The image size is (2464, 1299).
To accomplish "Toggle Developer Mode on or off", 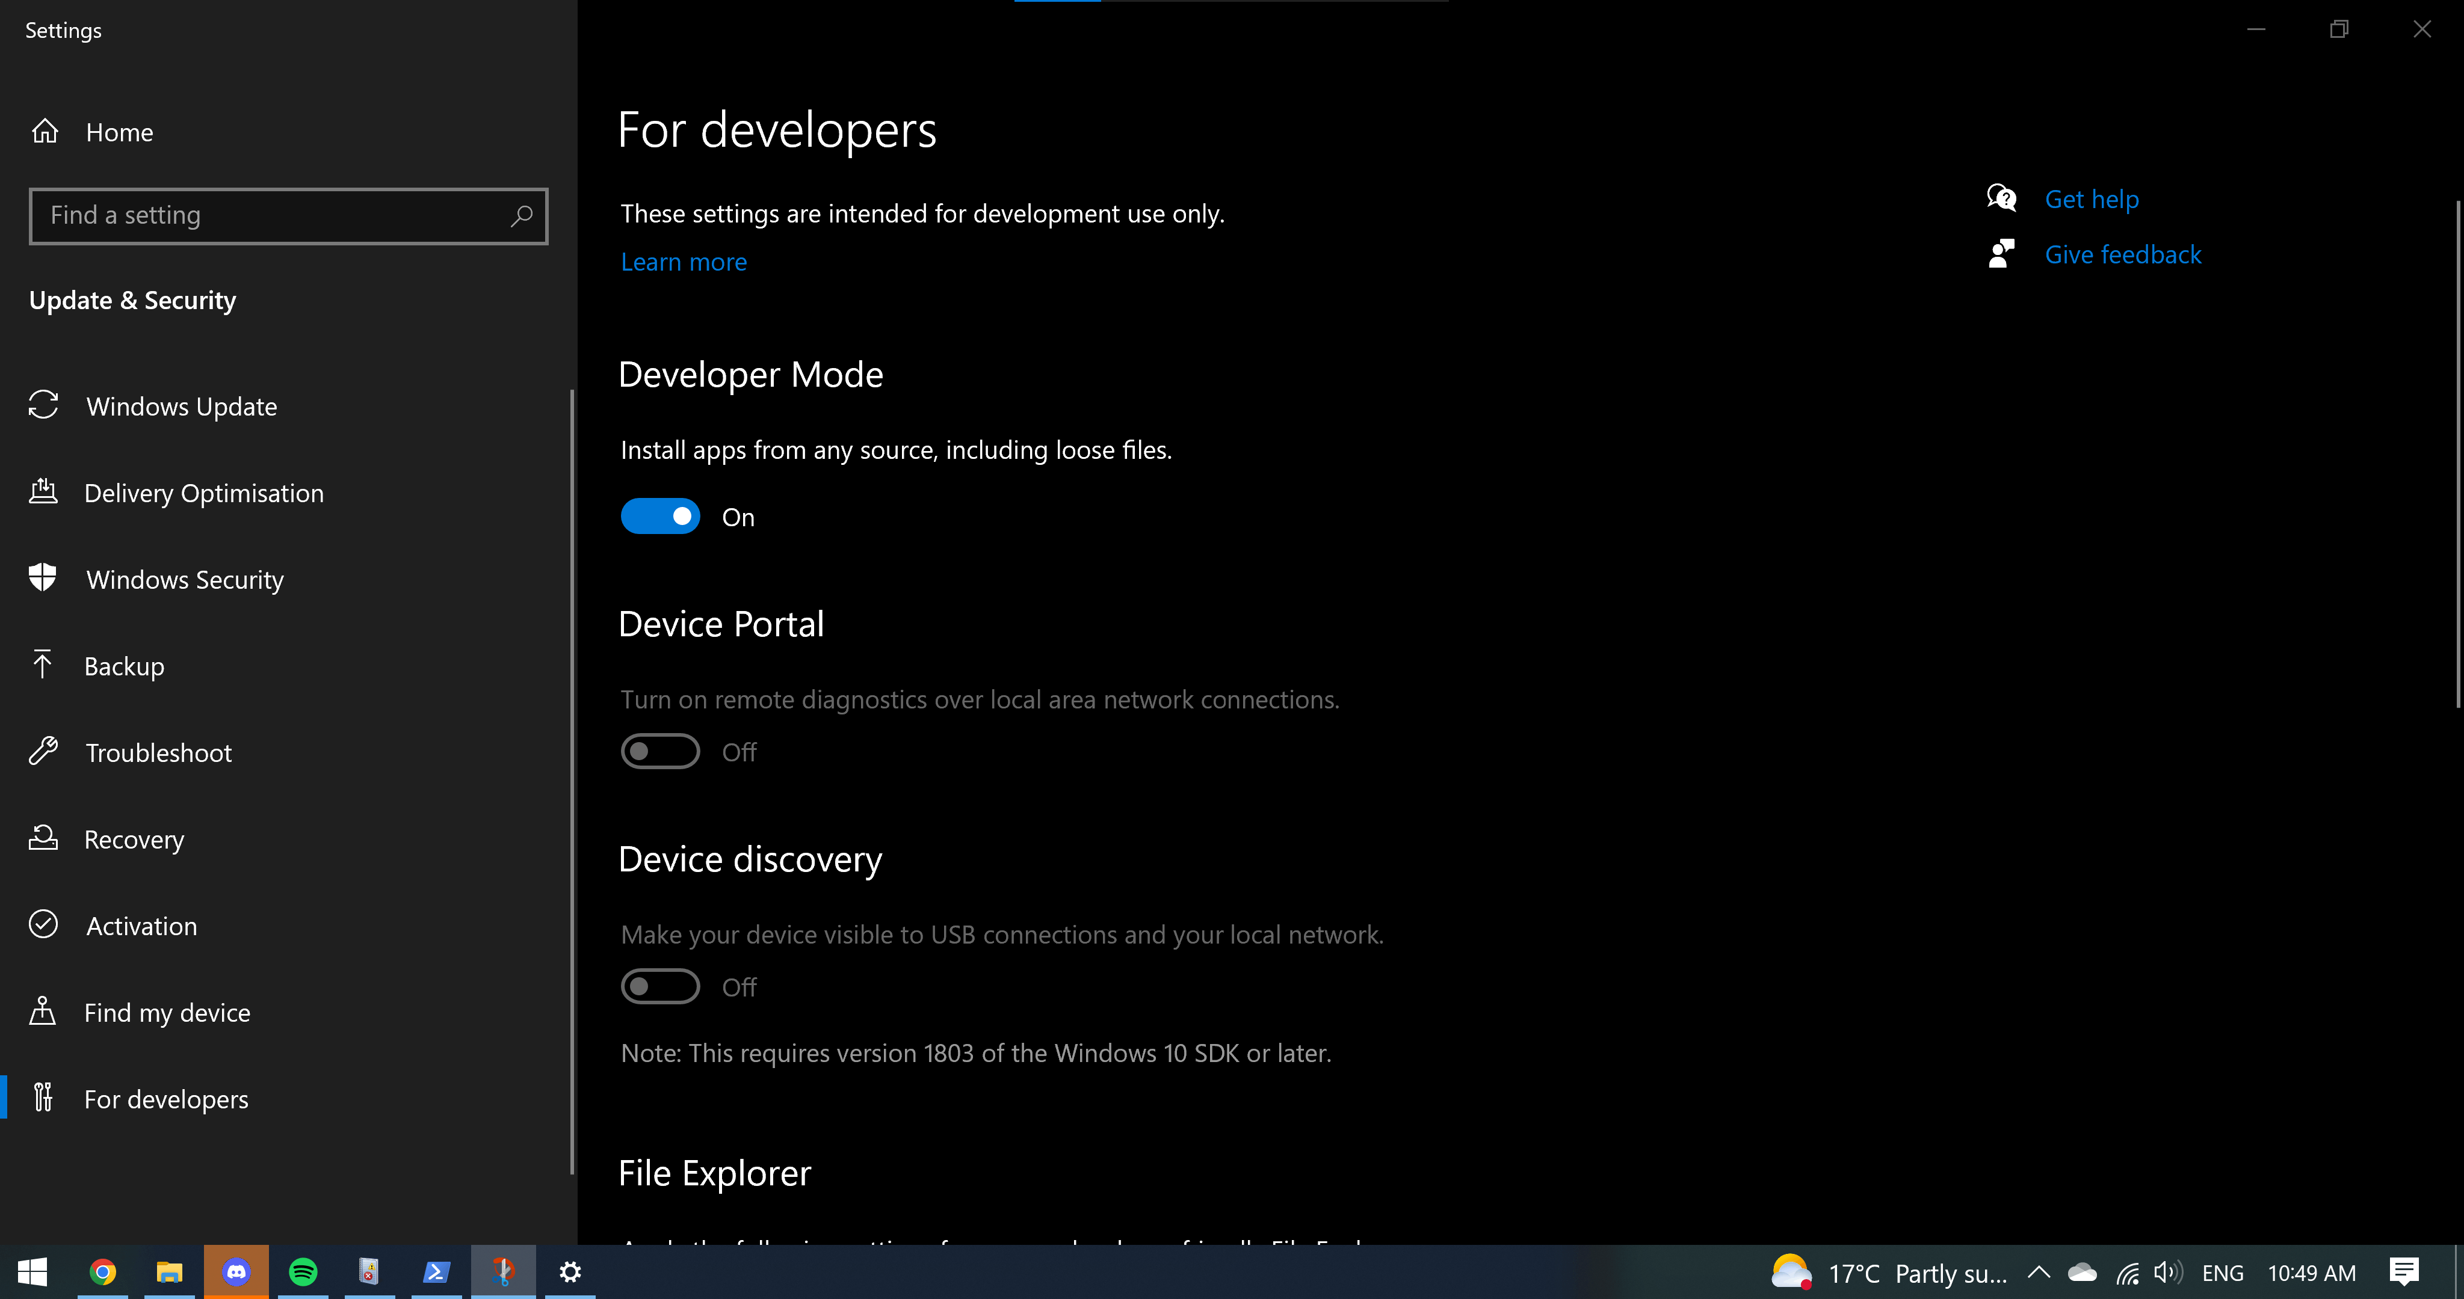I will 660,516.
